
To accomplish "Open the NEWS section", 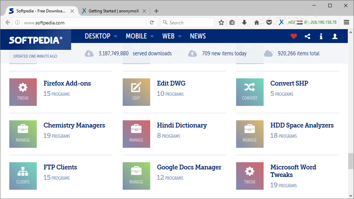I will pyautogui.click(x=198, y=36).
